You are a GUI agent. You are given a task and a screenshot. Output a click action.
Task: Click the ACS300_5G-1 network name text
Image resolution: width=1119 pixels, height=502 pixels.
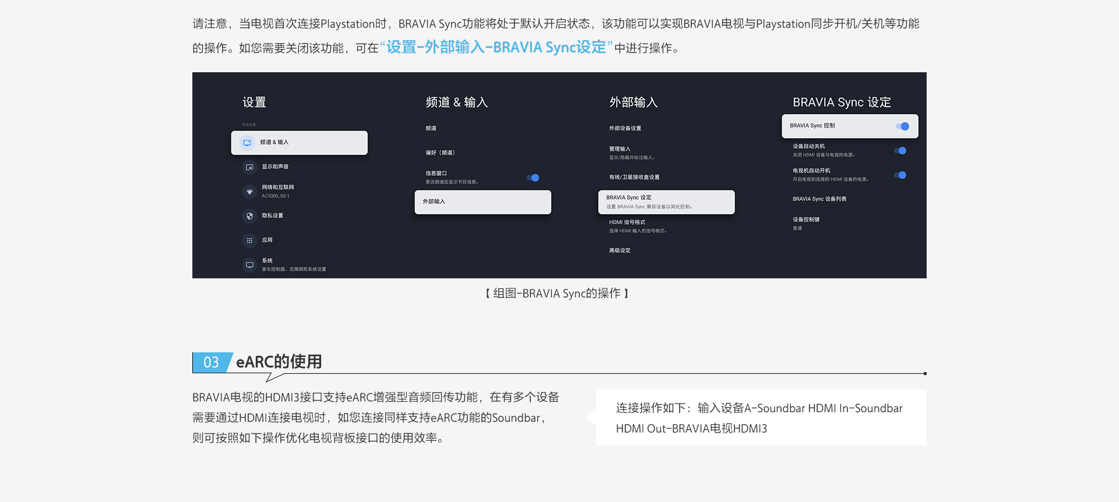pos(275,196)
